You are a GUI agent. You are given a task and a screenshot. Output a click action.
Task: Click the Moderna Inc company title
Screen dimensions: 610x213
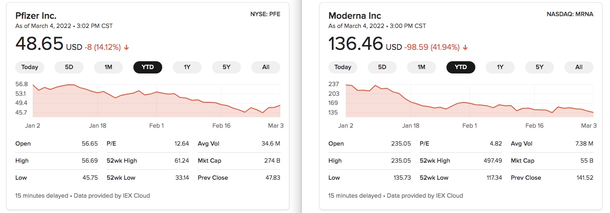click(355, 16)
